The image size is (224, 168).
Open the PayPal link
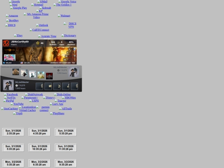[9, 101]
